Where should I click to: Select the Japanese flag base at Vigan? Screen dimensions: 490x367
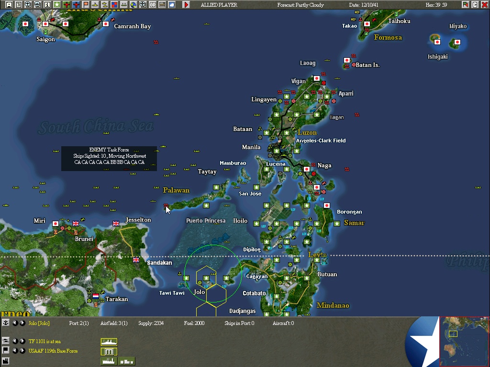[x=317, y=78]
